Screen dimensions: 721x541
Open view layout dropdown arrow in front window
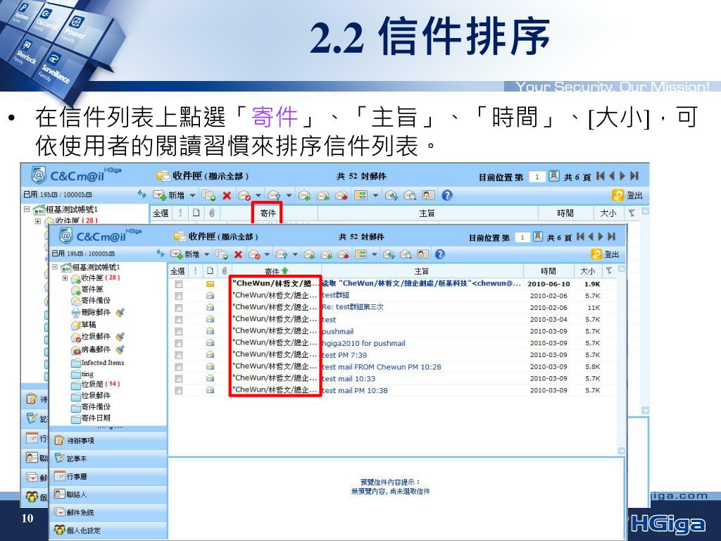pyautogui.click(x=375, y=254)
